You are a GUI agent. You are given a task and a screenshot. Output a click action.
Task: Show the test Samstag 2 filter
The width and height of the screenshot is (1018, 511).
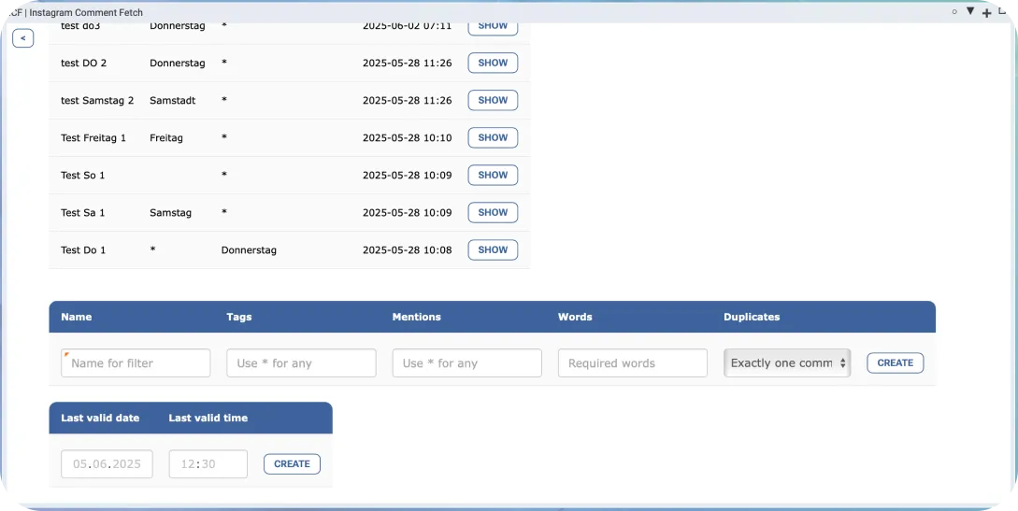[493, 101]
